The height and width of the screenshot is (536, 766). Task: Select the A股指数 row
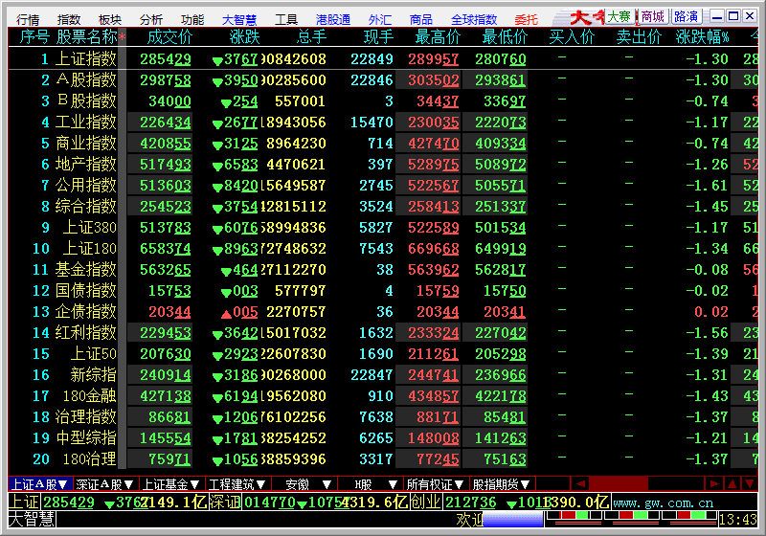pos(383,80)
